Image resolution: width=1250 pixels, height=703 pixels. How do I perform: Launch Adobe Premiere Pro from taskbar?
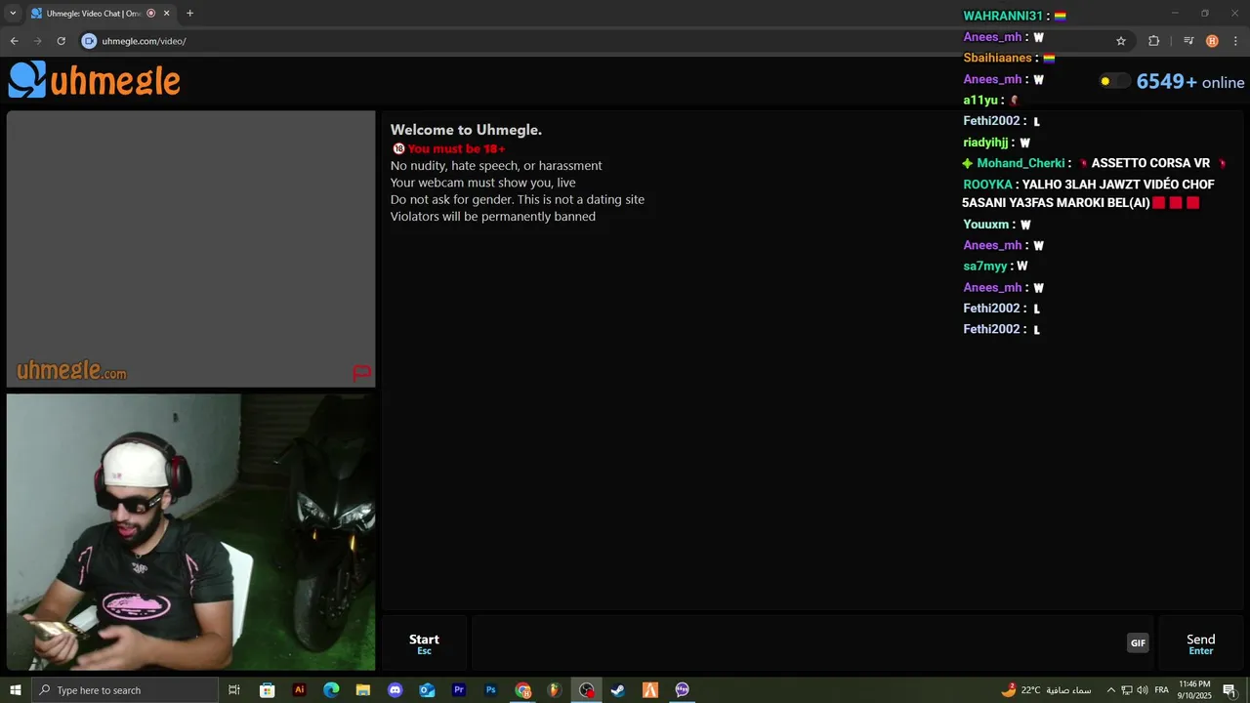click(459, 690)
